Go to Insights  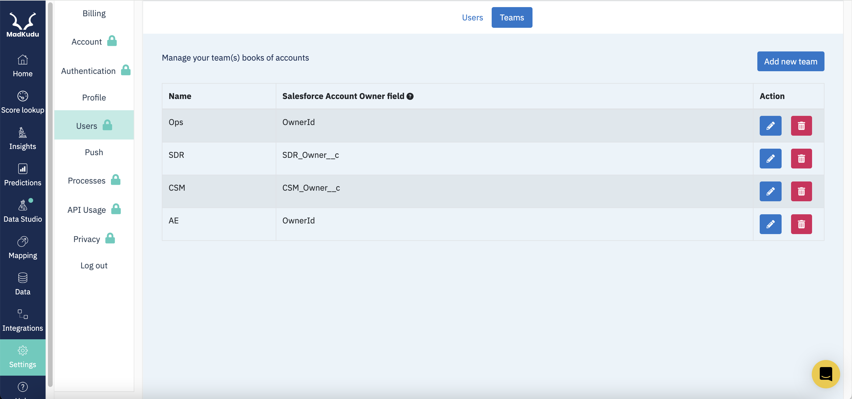[x=22, y=139]
